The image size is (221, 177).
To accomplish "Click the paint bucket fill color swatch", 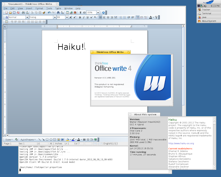I will tap(68, 140).
